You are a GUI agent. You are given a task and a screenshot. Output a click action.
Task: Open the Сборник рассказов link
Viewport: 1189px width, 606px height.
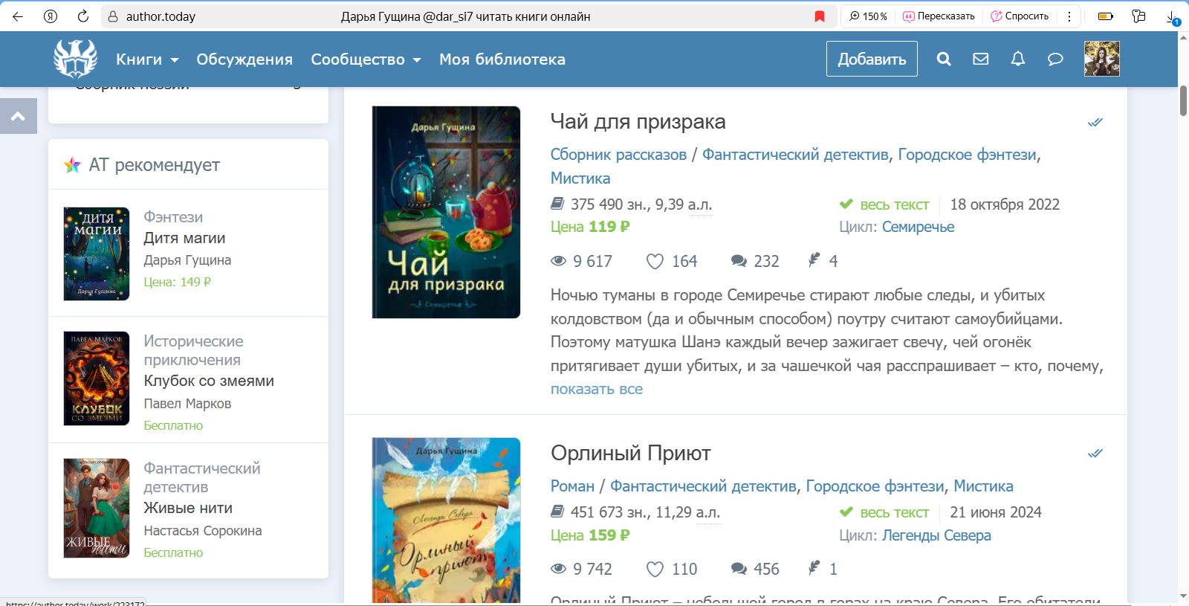coord(618,155)
